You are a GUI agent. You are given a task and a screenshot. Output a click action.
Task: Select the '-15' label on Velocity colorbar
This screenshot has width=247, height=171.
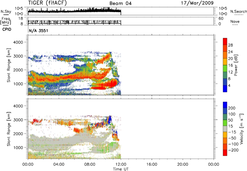coord(232,132)
